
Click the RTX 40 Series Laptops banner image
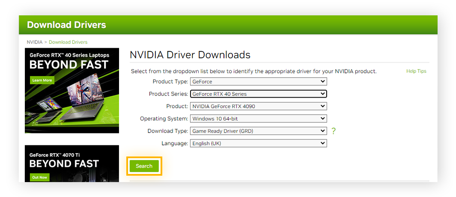click(x=72, y=90)
